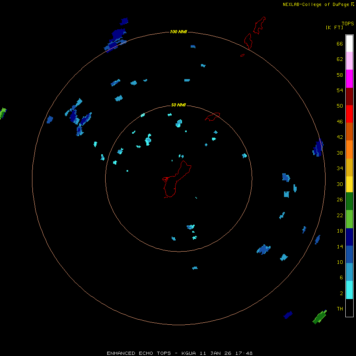Image resolution: width=356 pixels, height=356 pixels.
Task: Click the green echo opposite the 50 legend value
Action: pyautogui.click(x=3, y=113)
